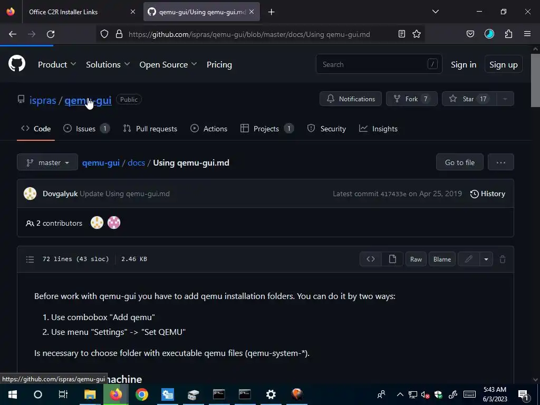Screen dimensions: 540x405
Task: Open a new browser tab
Action: tap(272, 12)
